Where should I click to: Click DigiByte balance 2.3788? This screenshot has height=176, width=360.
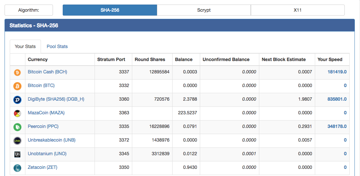point(190,99)
